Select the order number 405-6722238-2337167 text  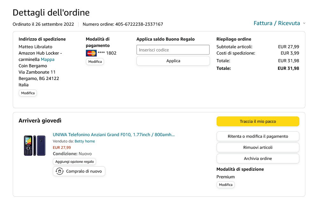pyautogui.click(x=139, y=24)
